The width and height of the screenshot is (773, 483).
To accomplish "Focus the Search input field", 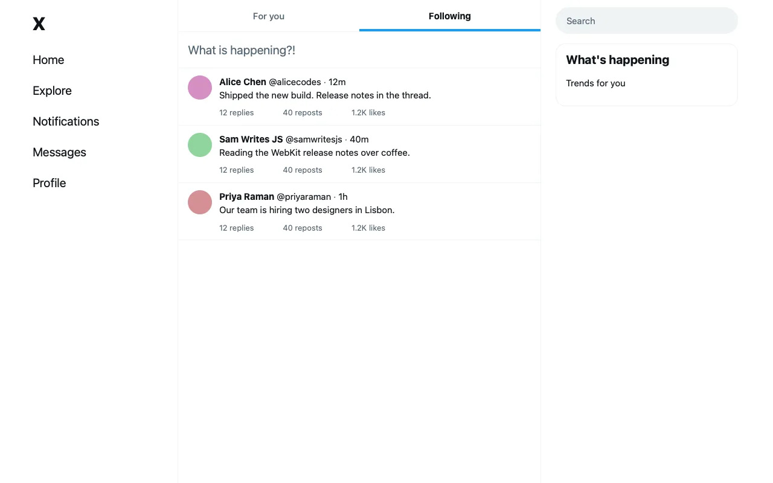I will tap(647, 21).
